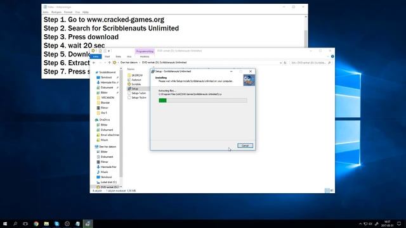
Task: Click 'Den här datorn' in the address path
Action: pyautogui.click(x=129, y=63)
